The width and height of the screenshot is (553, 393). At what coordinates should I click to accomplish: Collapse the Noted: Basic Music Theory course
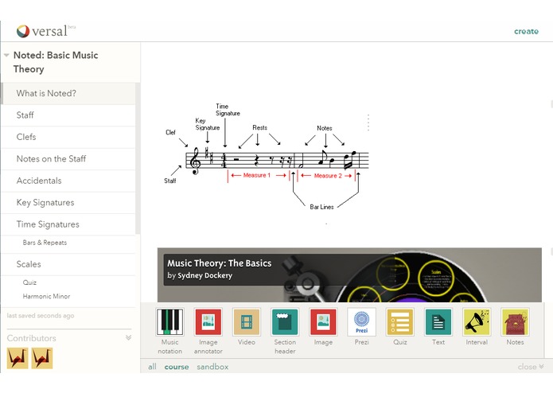coord(6,56)
